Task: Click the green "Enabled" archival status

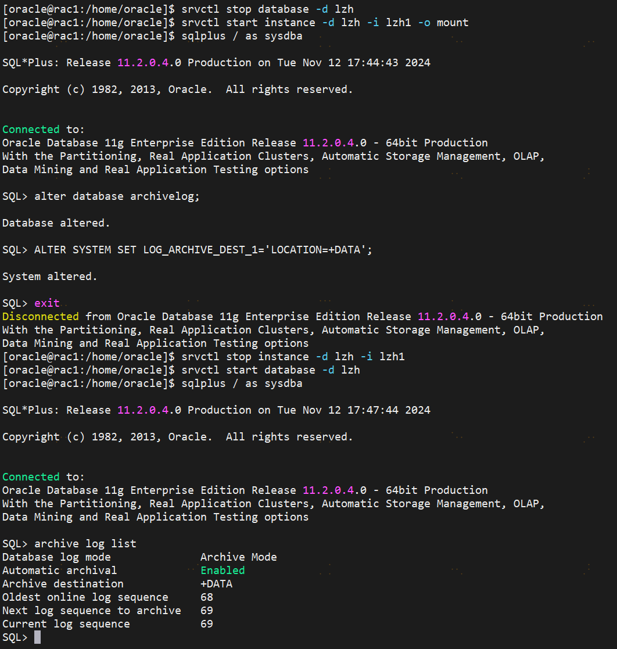Action: point(223,571)
